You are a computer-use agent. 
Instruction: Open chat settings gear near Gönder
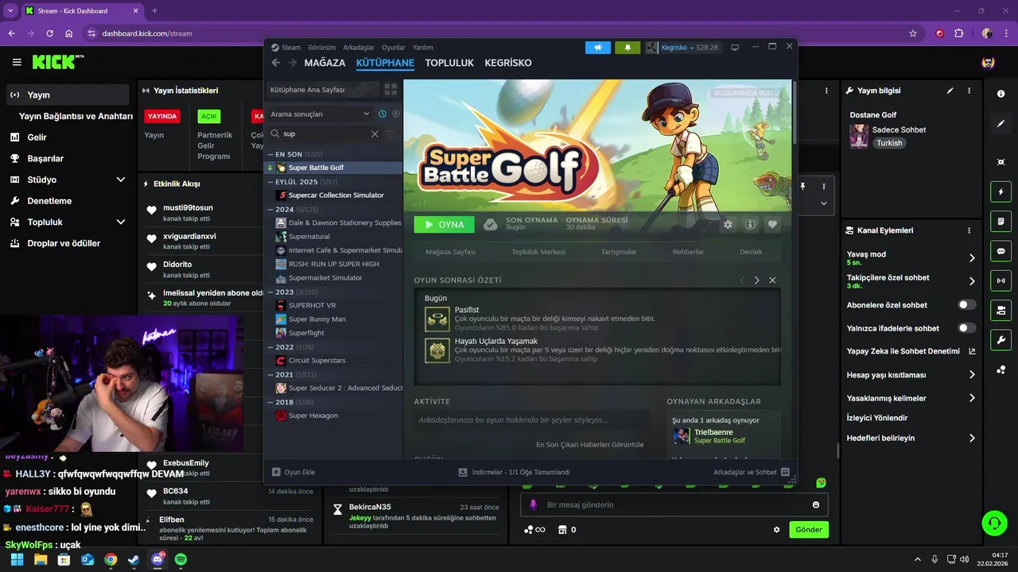click(777, 530)
